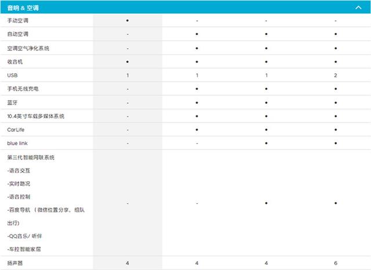
Task: Click the 收音机 row label
Action: [x=15, y=62]
